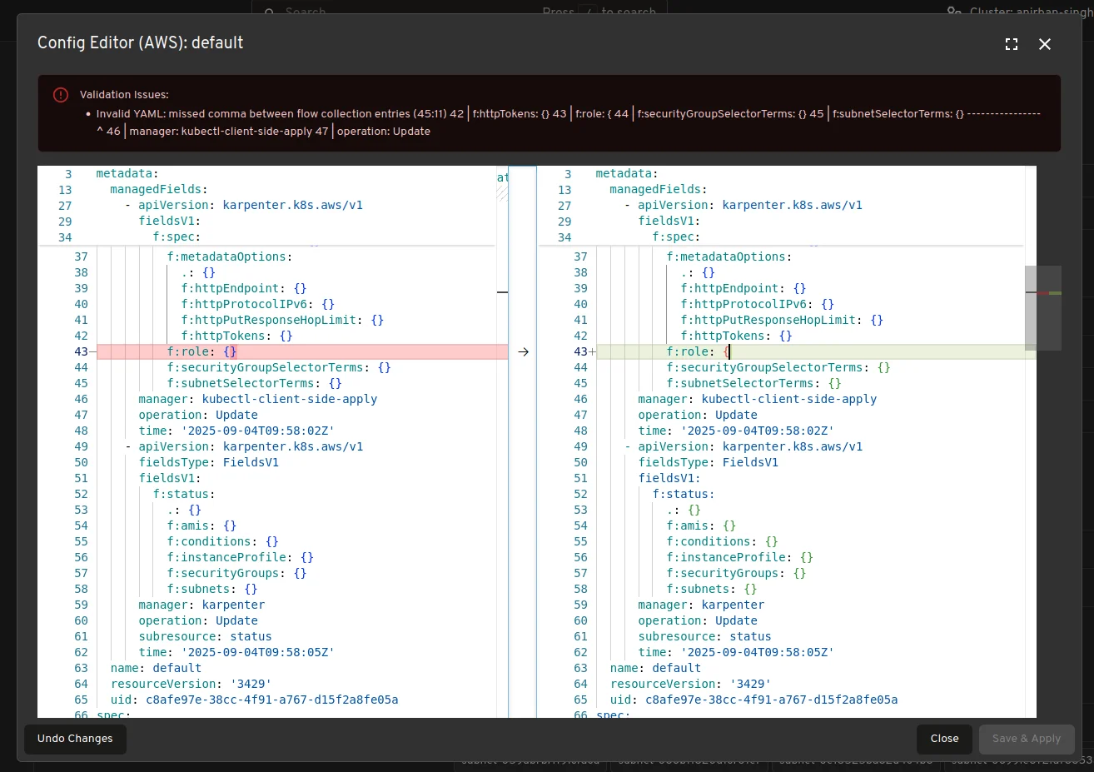The image size is (1094, 772).
Task: Click the arrow icon to apply the line 43 change
Action: pyautogui.click(x=523, y=351)
